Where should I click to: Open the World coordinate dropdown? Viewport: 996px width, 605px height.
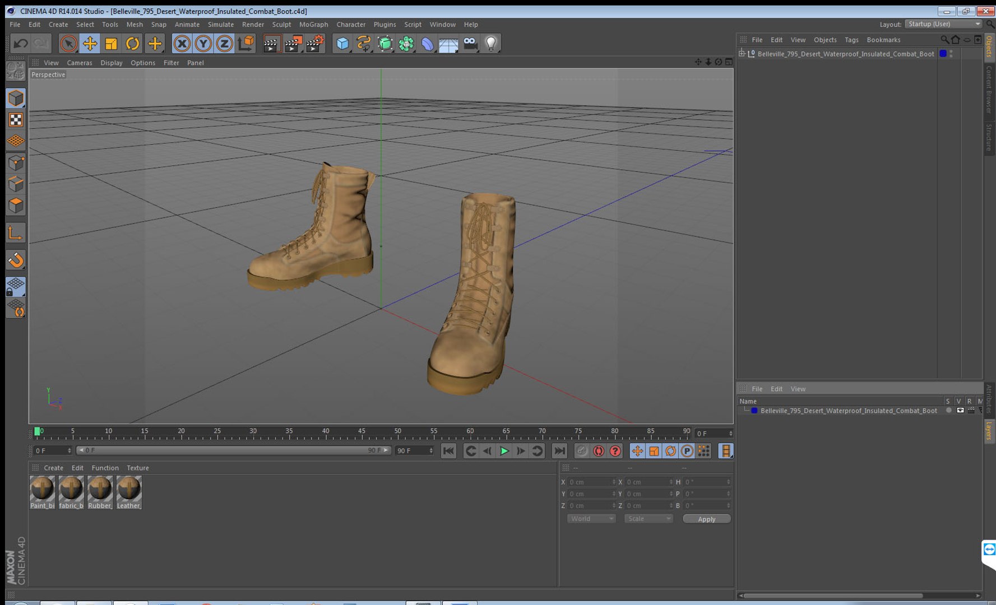pyautogui.click(x=591, y=519)
